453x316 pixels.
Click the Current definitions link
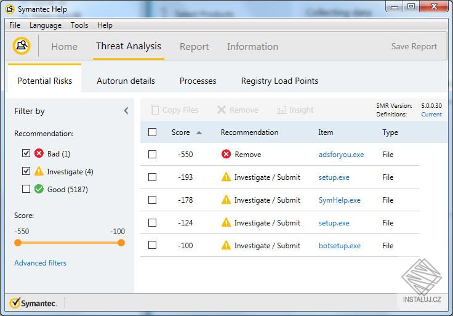click(x=431, y=115)
